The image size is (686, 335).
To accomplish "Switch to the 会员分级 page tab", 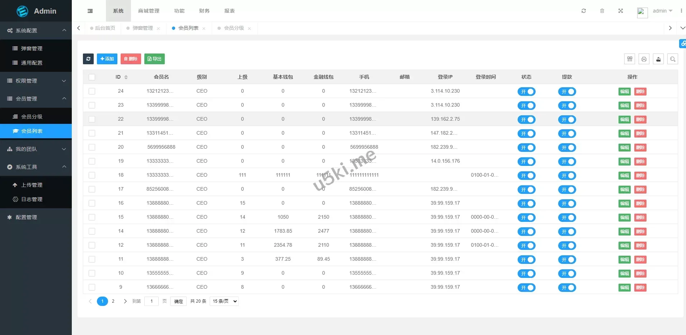I will point(234,28).
